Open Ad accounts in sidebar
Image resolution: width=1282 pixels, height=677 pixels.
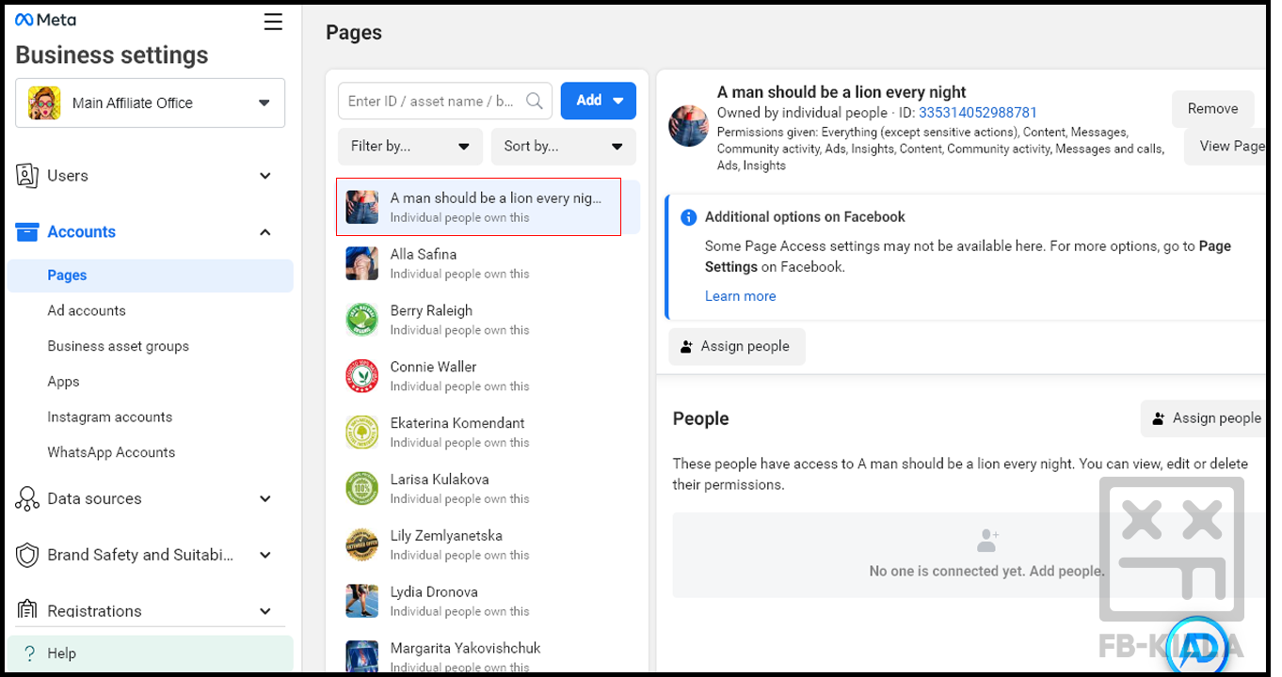87,310
